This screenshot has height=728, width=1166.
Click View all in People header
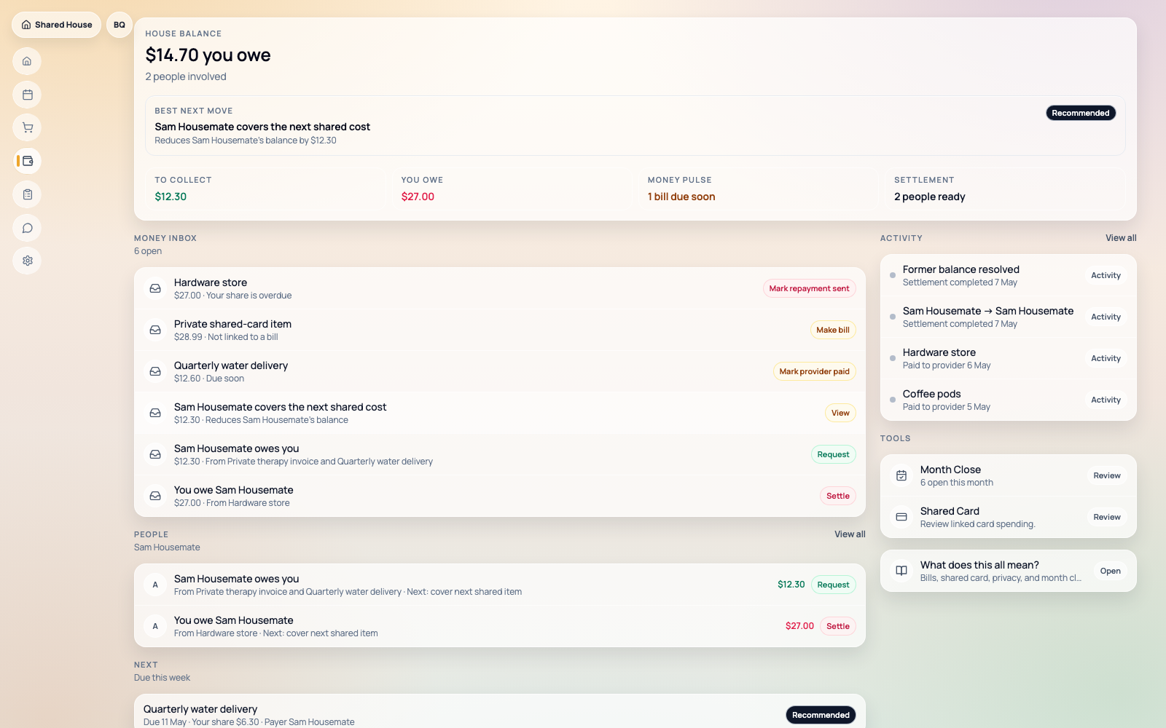[x=850, y=534]
